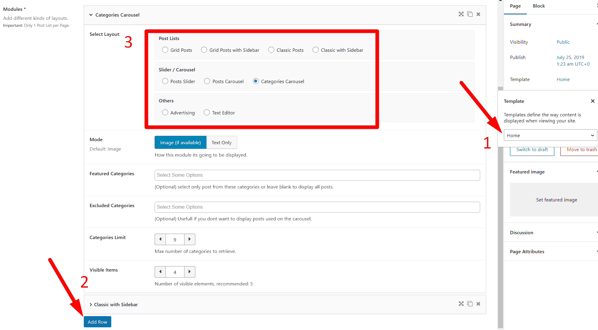The height and width of the screenshot is (330, 598).
Task: Duplicate the Categories Carousel module
Action: pyautogui.click(x=470, y=14)
